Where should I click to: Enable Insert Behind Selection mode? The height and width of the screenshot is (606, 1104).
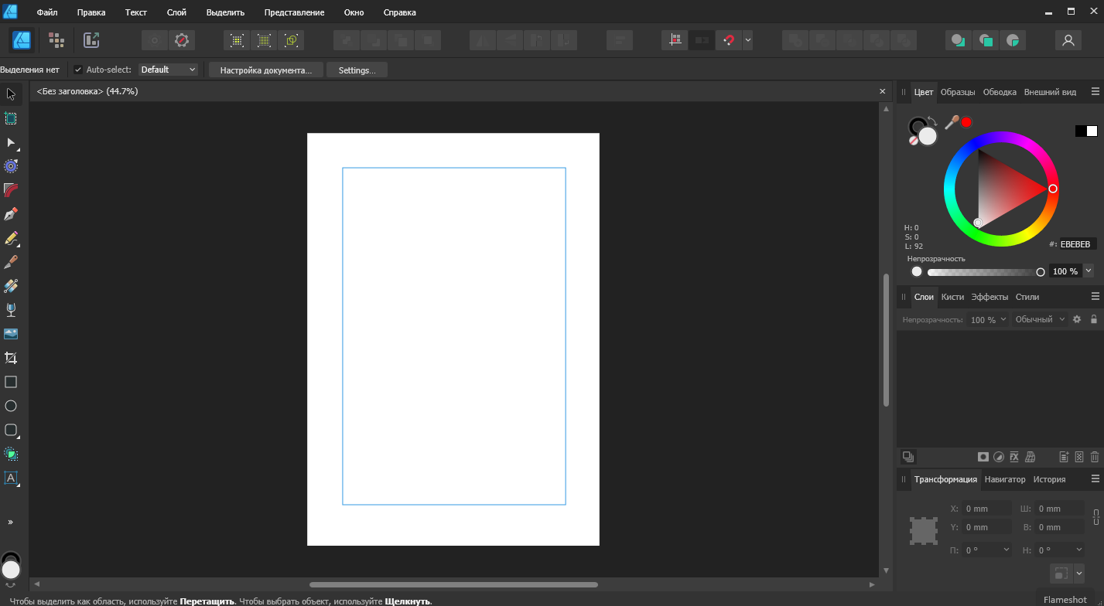(958, 40)
